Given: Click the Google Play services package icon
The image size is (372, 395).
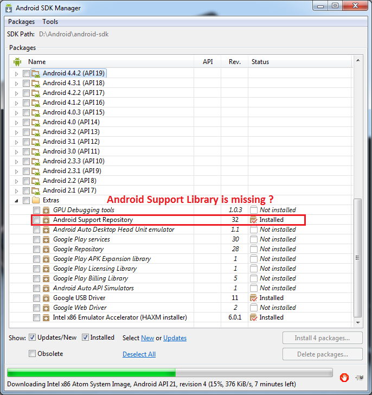Looking at the screenshot, I should pyautogui.click(x=46, y=239).
